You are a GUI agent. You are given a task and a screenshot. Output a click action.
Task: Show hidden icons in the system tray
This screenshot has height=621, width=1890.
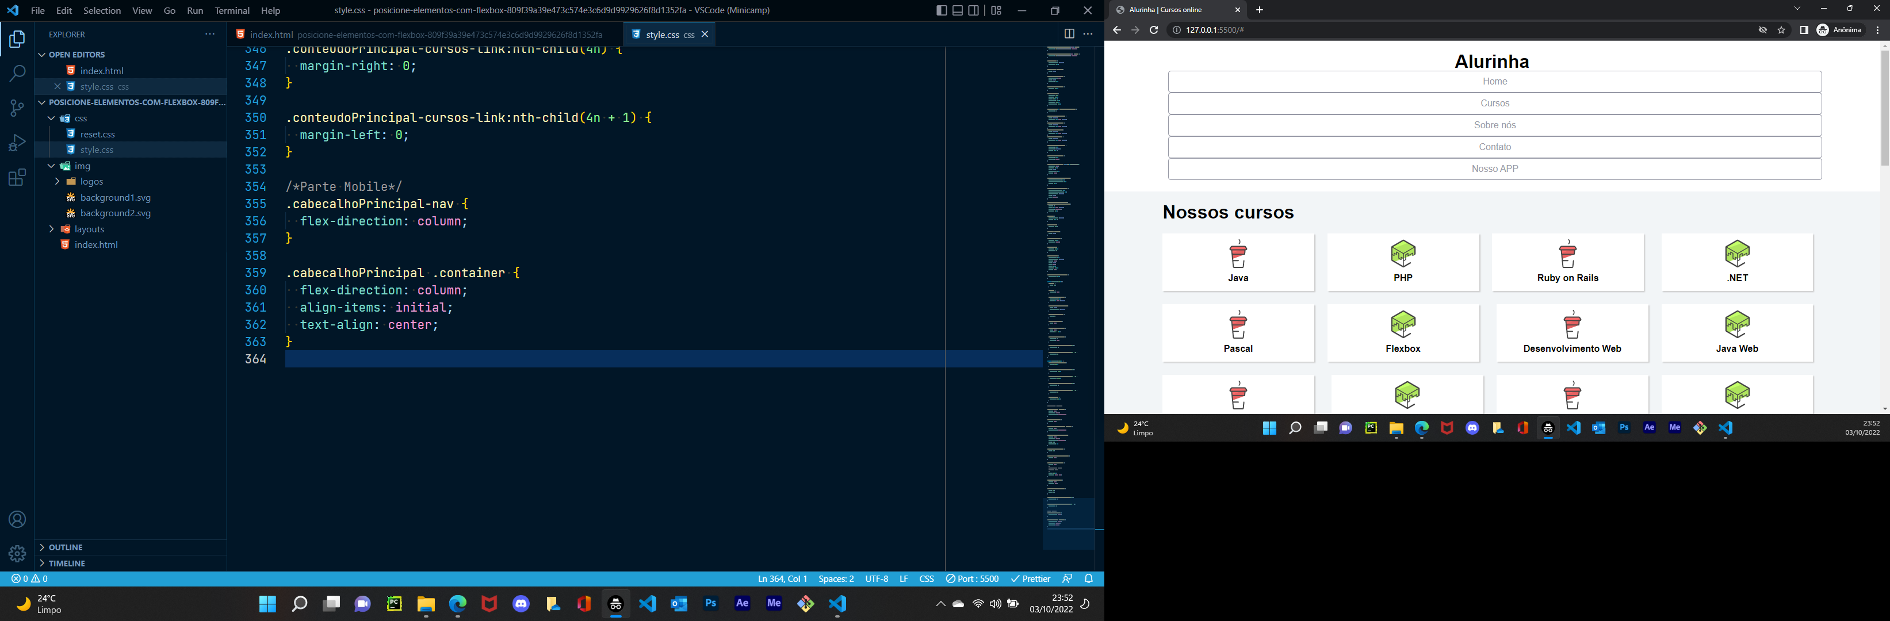[940, 604]
